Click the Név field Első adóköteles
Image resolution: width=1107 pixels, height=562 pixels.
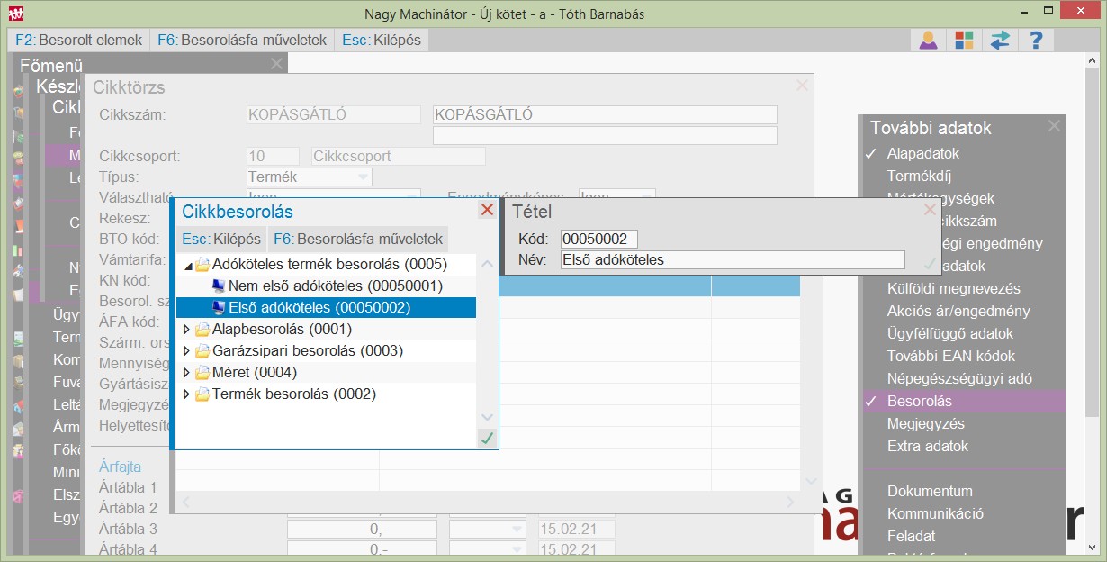(733, 260)
